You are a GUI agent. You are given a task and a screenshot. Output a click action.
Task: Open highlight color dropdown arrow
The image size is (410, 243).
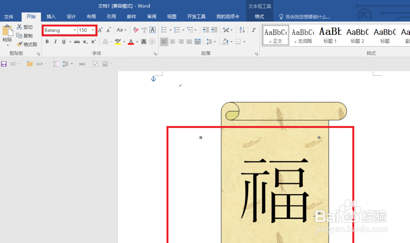pyautogui.click(x=124, y=42)
